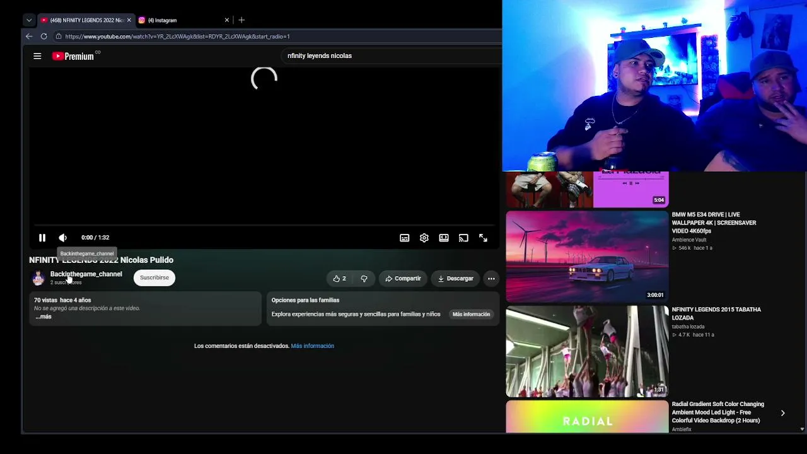Subscribe with the Suscribirse button
Screen dimensions: 807x454
click(154, 277)
